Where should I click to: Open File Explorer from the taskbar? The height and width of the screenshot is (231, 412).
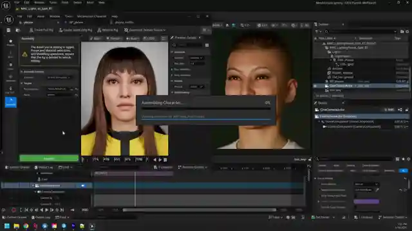click(17, 226)
